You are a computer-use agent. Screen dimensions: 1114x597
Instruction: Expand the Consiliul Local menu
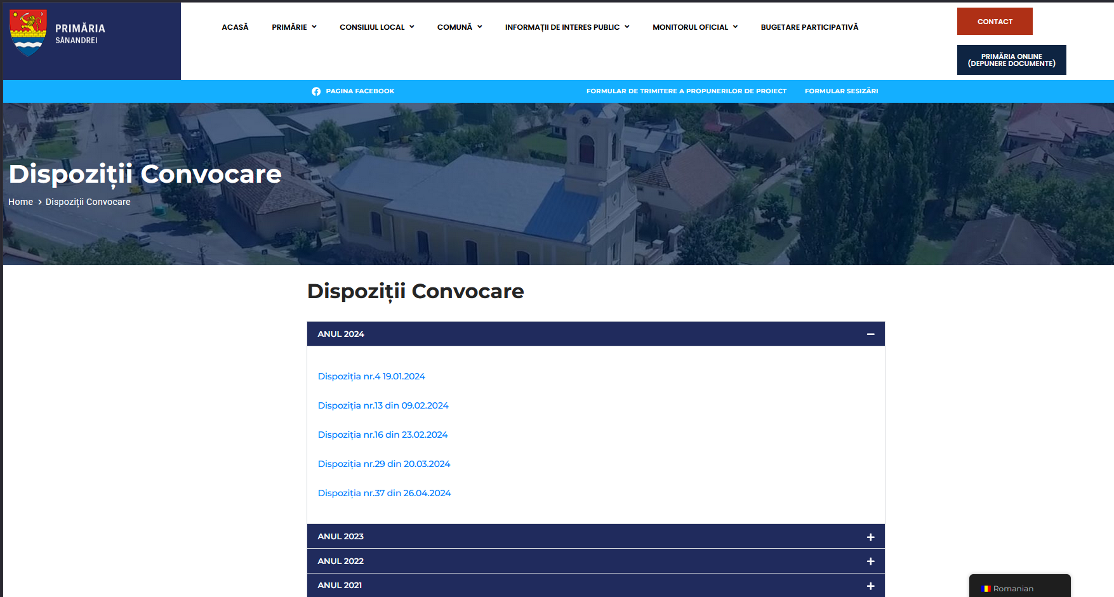point(376,27)
